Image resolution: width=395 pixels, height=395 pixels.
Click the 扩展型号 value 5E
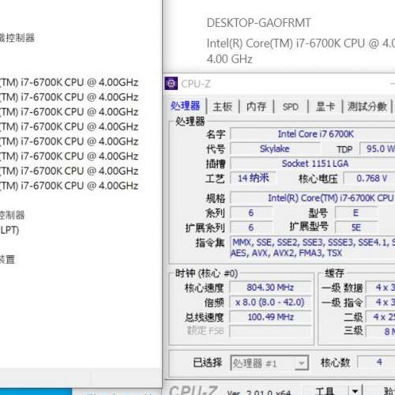[356, 228]
